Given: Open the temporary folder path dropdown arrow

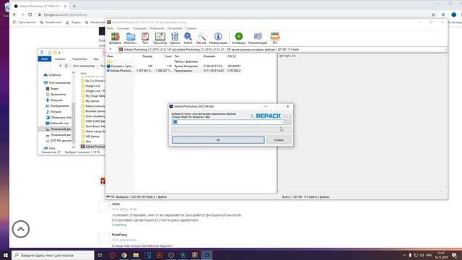Looking at the screenshot, I should 282,122.
